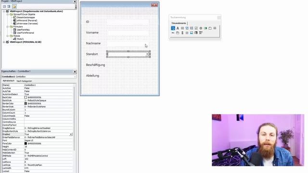Screen dimensions: 308x173
Task: Click the Nachname text box on form
Action: (128, 43)
